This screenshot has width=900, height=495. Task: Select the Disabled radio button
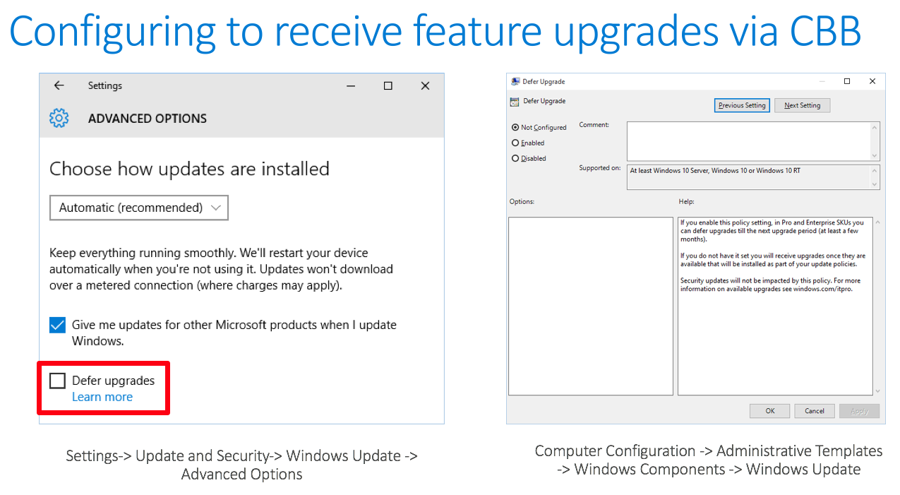515,159
